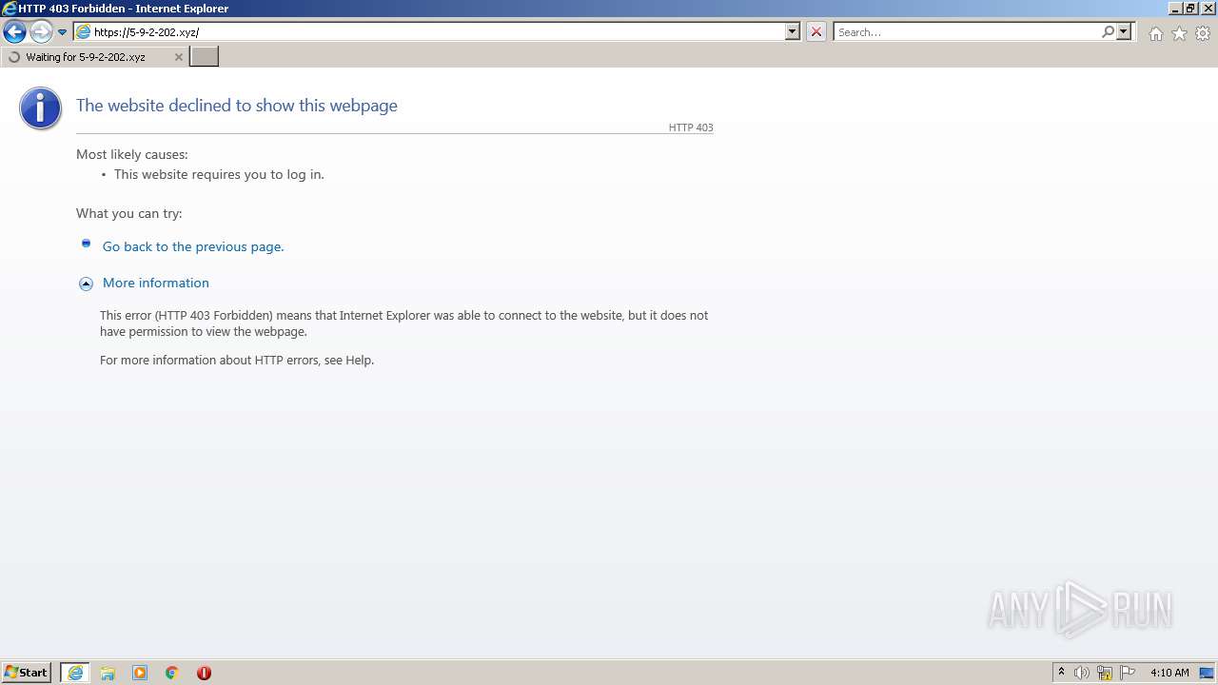Screen dimensions: 1218x685
Task: Click the blue information icon
Action: [x=40, y=108]
